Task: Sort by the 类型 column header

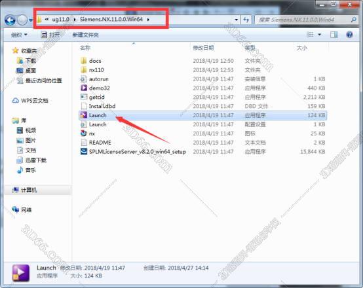Action: click(x=250, y=48)
